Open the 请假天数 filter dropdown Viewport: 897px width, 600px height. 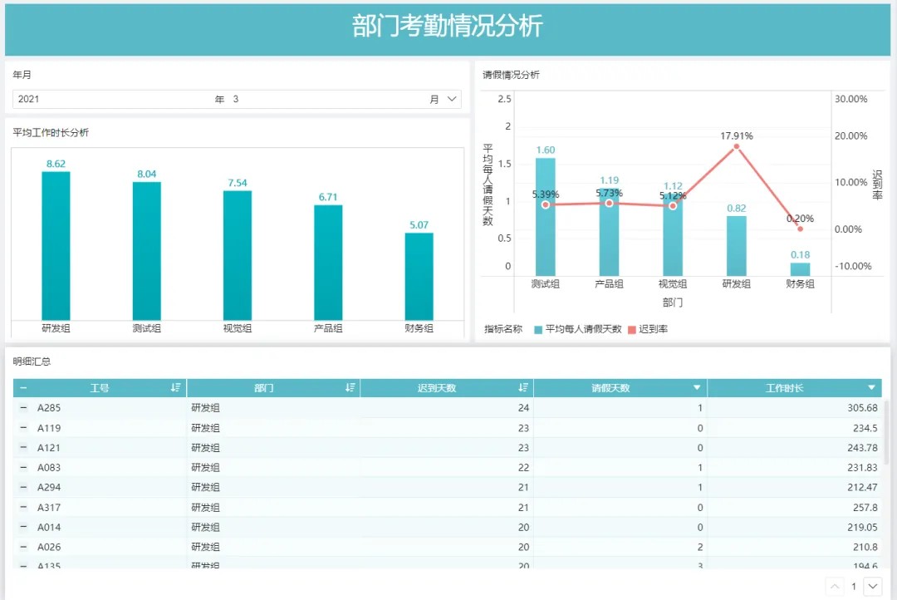[696, 387]
